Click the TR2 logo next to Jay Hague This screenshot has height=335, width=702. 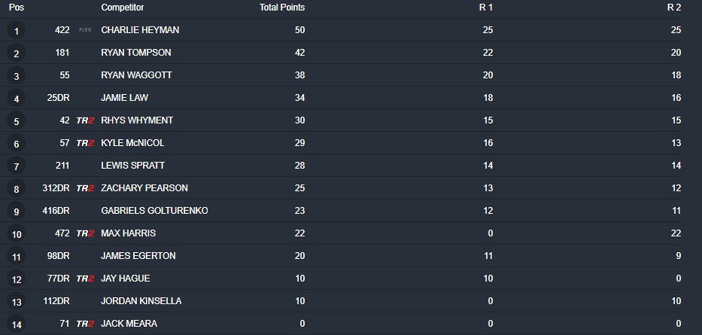[85, 279]
